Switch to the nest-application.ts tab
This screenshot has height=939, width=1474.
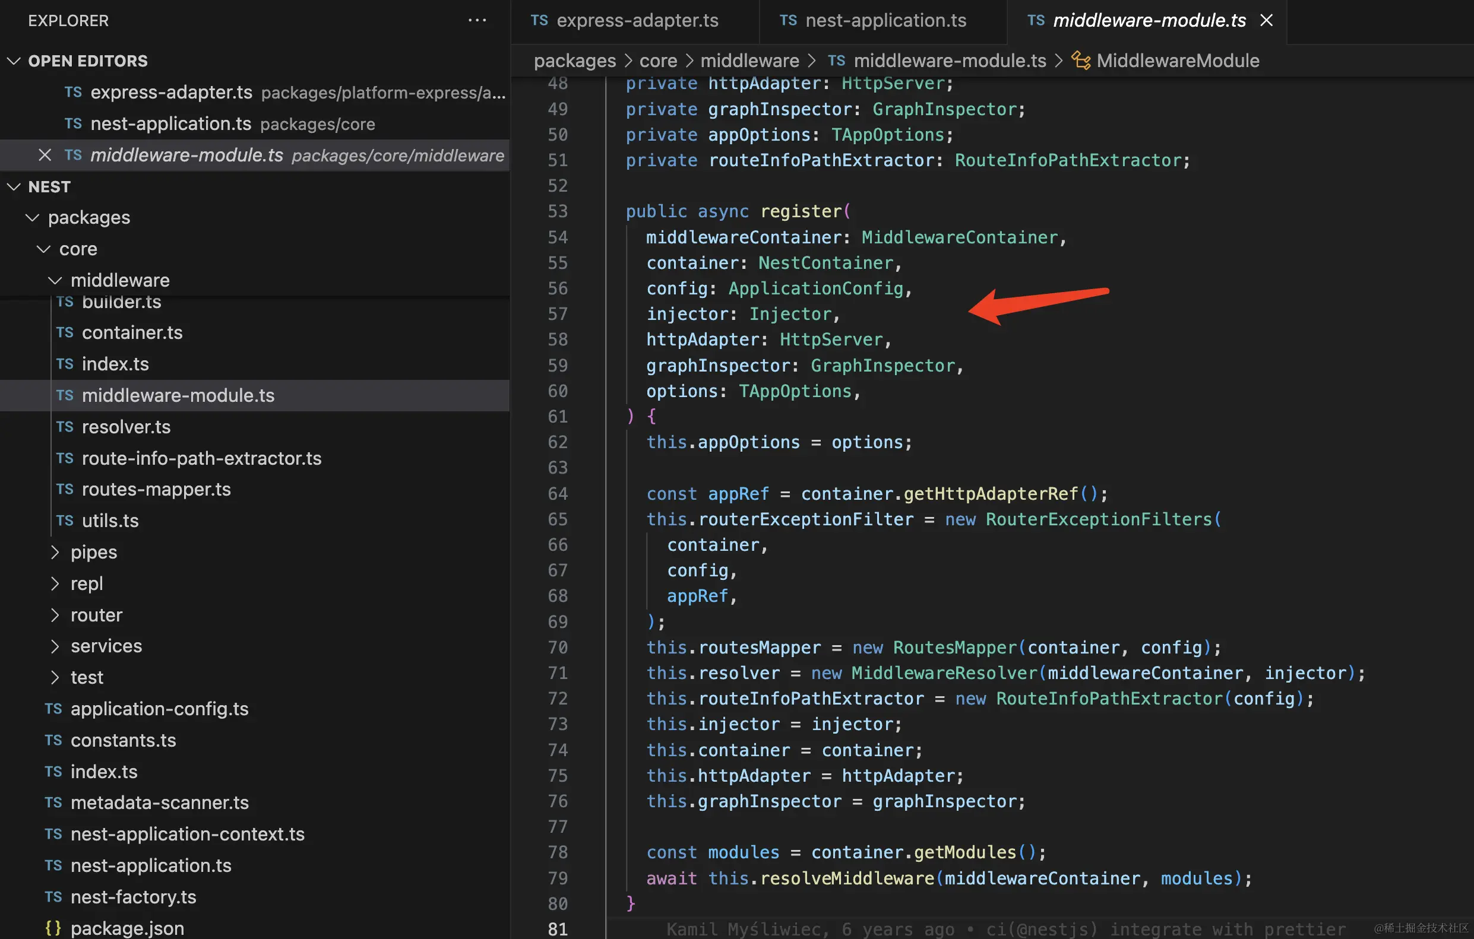[x=882, y=21]
